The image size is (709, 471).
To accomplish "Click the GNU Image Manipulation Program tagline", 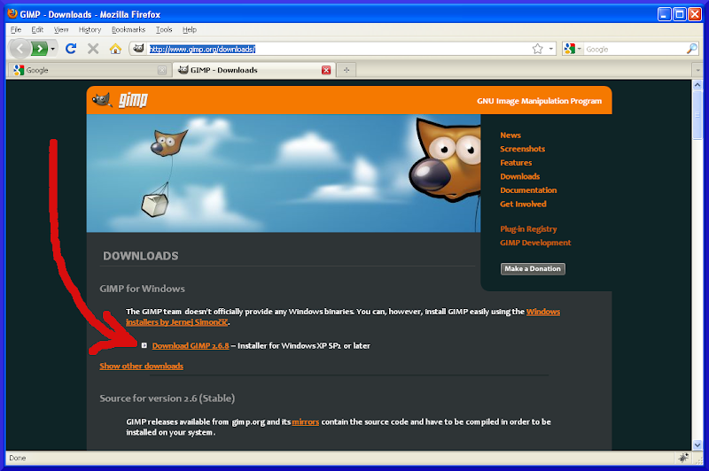I will 539,101.
